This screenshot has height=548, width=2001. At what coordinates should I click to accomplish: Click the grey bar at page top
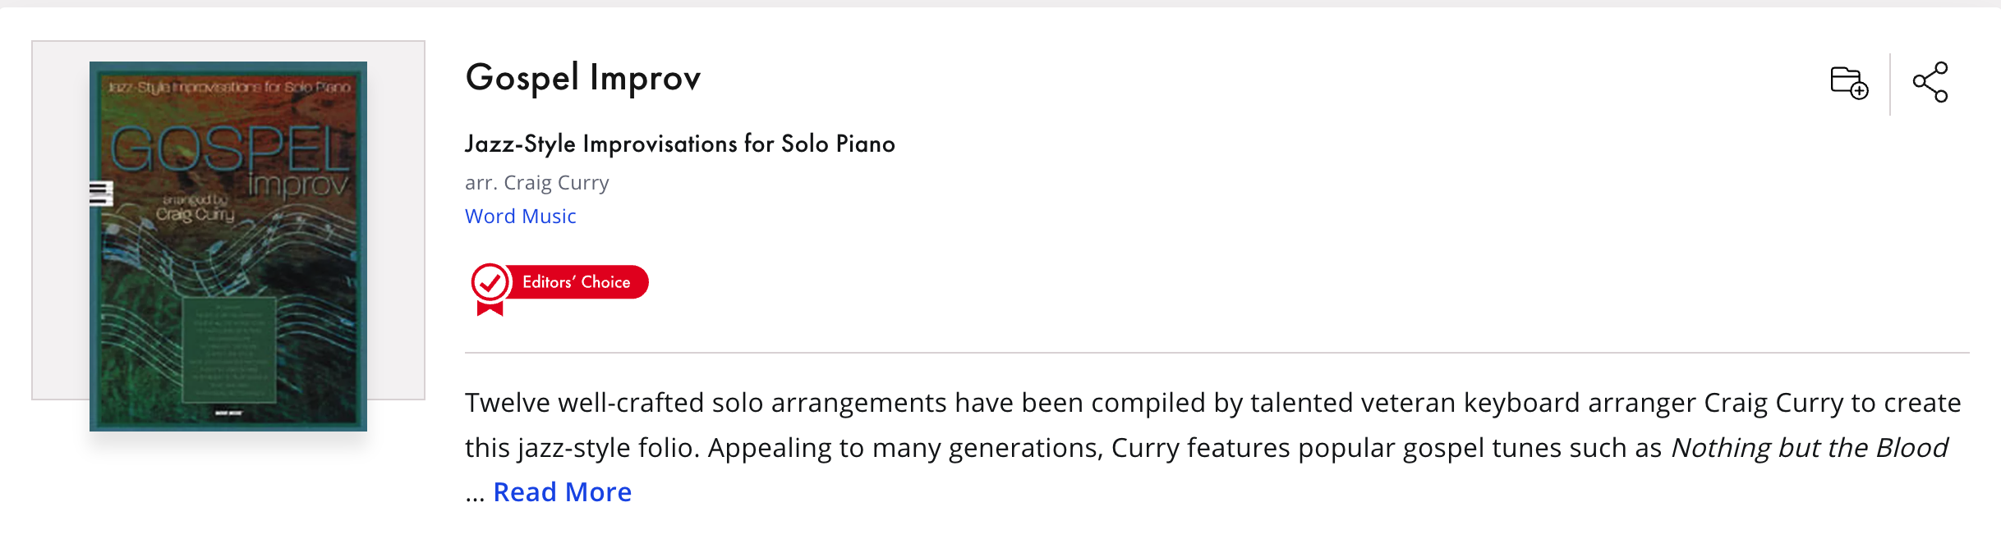pyautogui.click(x=1000, y=3)
